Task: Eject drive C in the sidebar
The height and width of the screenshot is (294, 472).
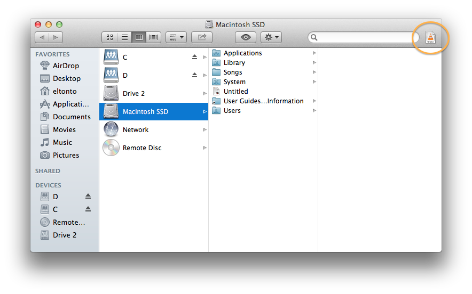Action: point(88,209)
